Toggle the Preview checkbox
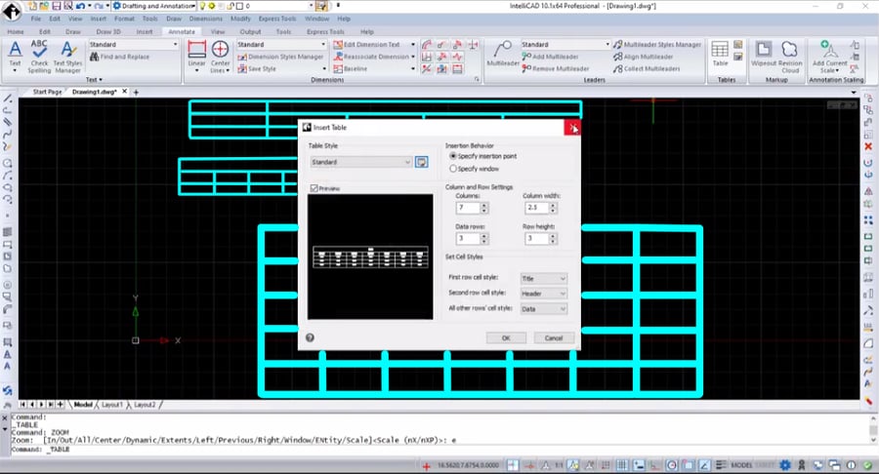The image size is (879, 474). tap(313, 187)
